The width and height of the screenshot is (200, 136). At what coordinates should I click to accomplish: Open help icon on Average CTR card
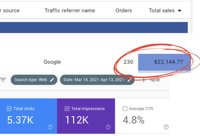click(166, 127)
